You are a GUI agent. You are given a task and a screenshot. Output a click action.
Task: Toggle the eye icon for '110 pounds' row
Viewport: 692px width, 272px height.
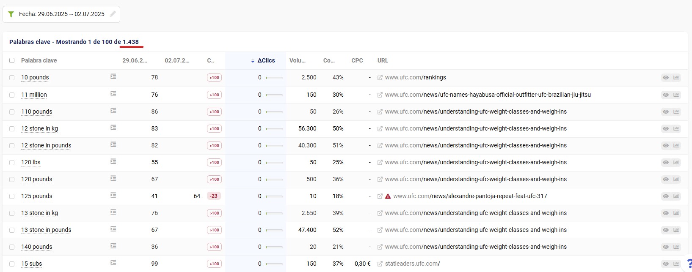pyautogui.click(x=666, y=112)
